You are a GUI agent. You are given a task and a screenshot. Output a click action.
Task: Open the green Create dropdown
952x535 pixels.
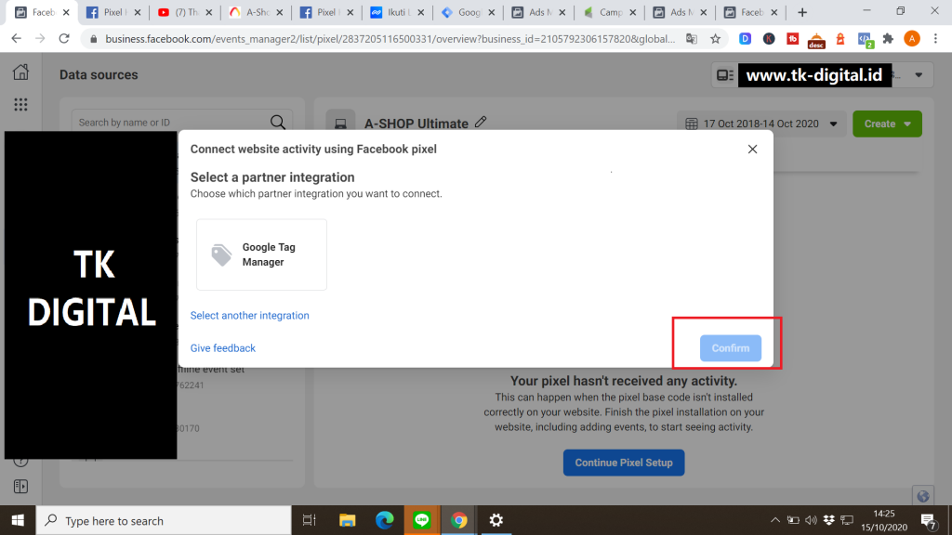[x=887, y=123]
